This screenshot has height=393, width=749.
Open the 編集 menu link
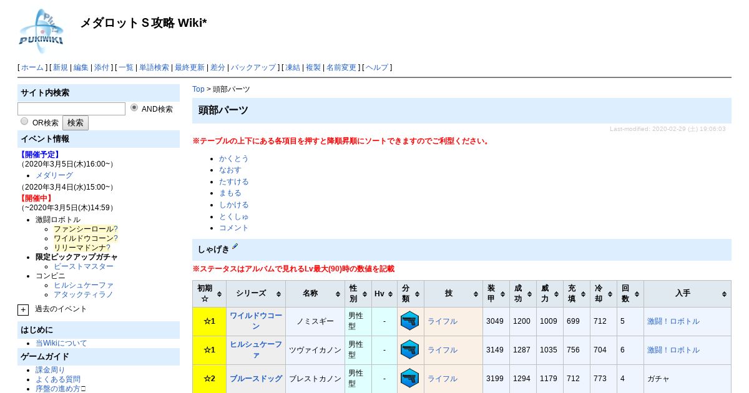81,67
